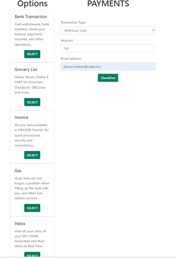Click SELECT under Invoice card
This screenshot has width=176, height=258.
point(32,155)
